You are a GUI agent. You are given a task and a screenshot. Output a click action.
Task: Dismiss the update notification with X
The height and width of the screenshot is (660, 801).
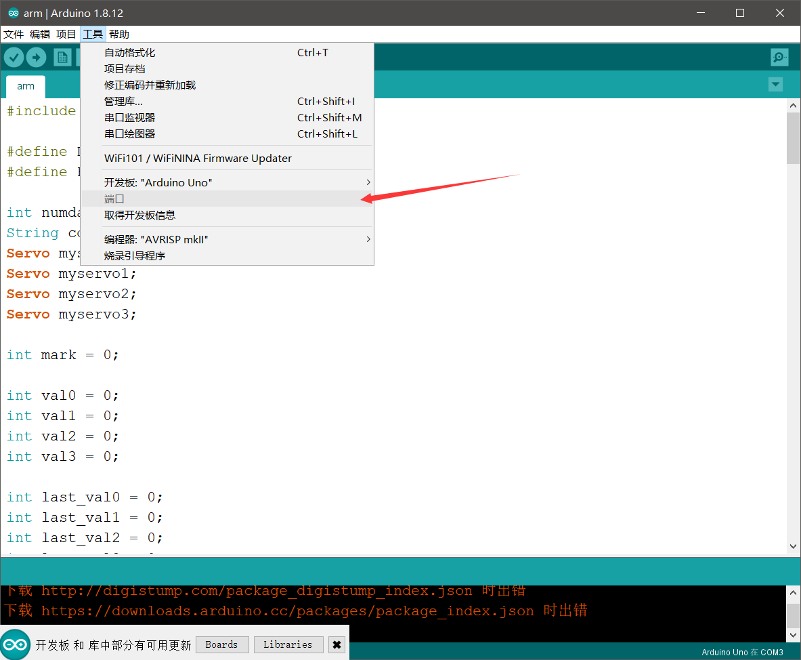(337, 644)
